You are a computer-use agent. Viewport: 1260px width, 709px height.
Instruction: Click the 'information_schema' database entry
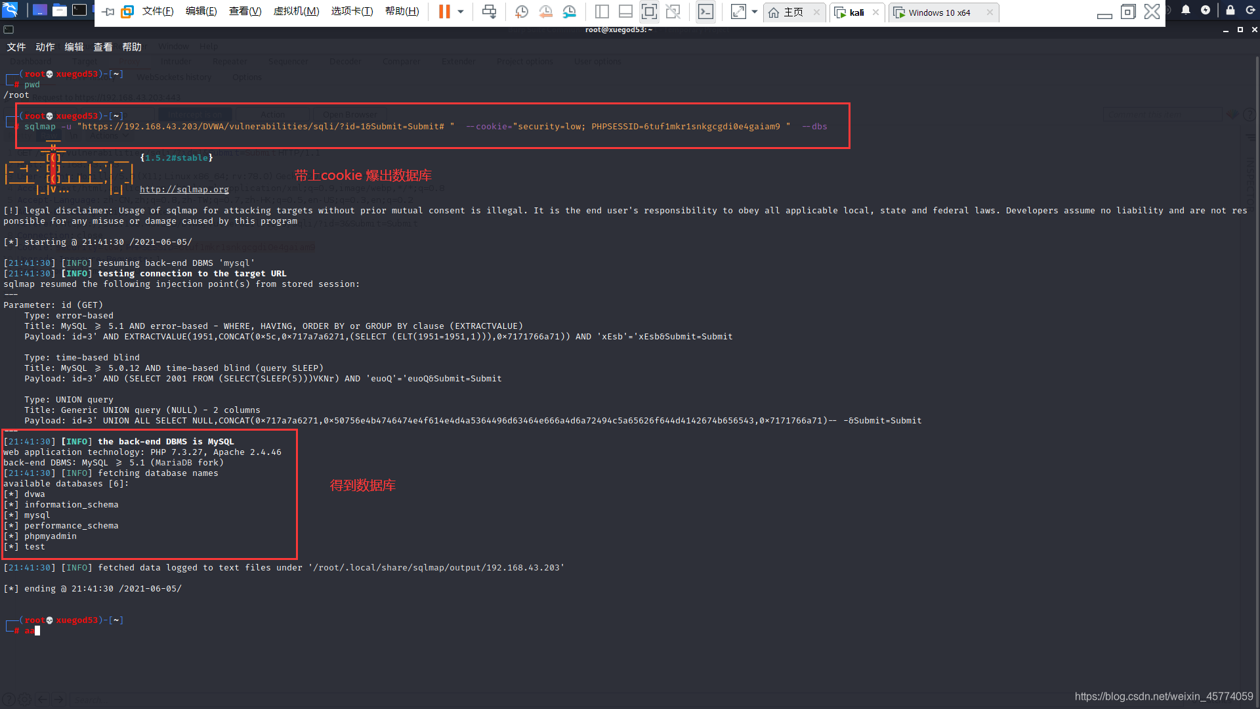tap(72, 505)
